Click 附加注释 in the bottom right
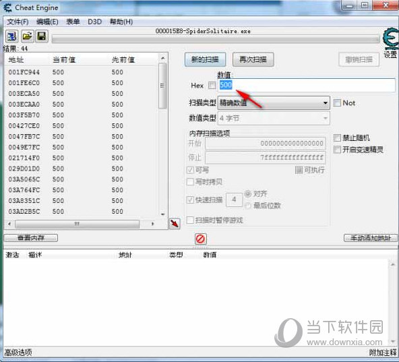The width and height of the screenshot is (399, 362). [x=383, y=353]
